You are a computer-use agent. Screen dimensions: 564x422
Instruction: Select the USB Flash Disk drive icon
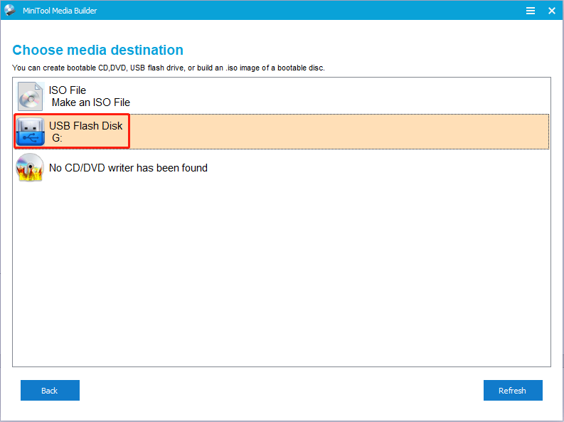pyautogui.click(x=31, y=132)
